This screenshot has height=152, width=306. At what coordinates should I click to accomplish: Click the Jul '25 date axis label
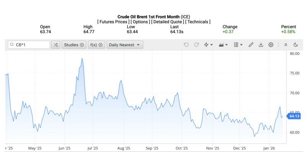tap(93, 148)
